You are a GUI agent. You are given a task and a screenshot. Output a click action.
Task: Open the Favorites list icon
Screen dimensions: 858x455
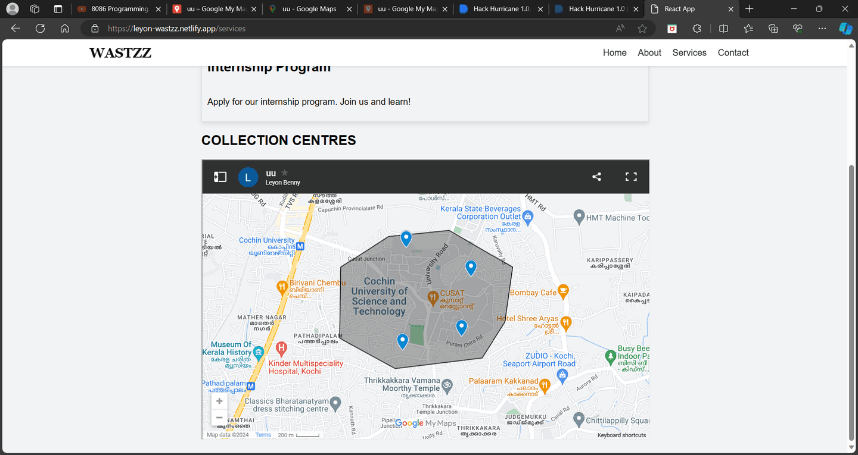point(748,29)
